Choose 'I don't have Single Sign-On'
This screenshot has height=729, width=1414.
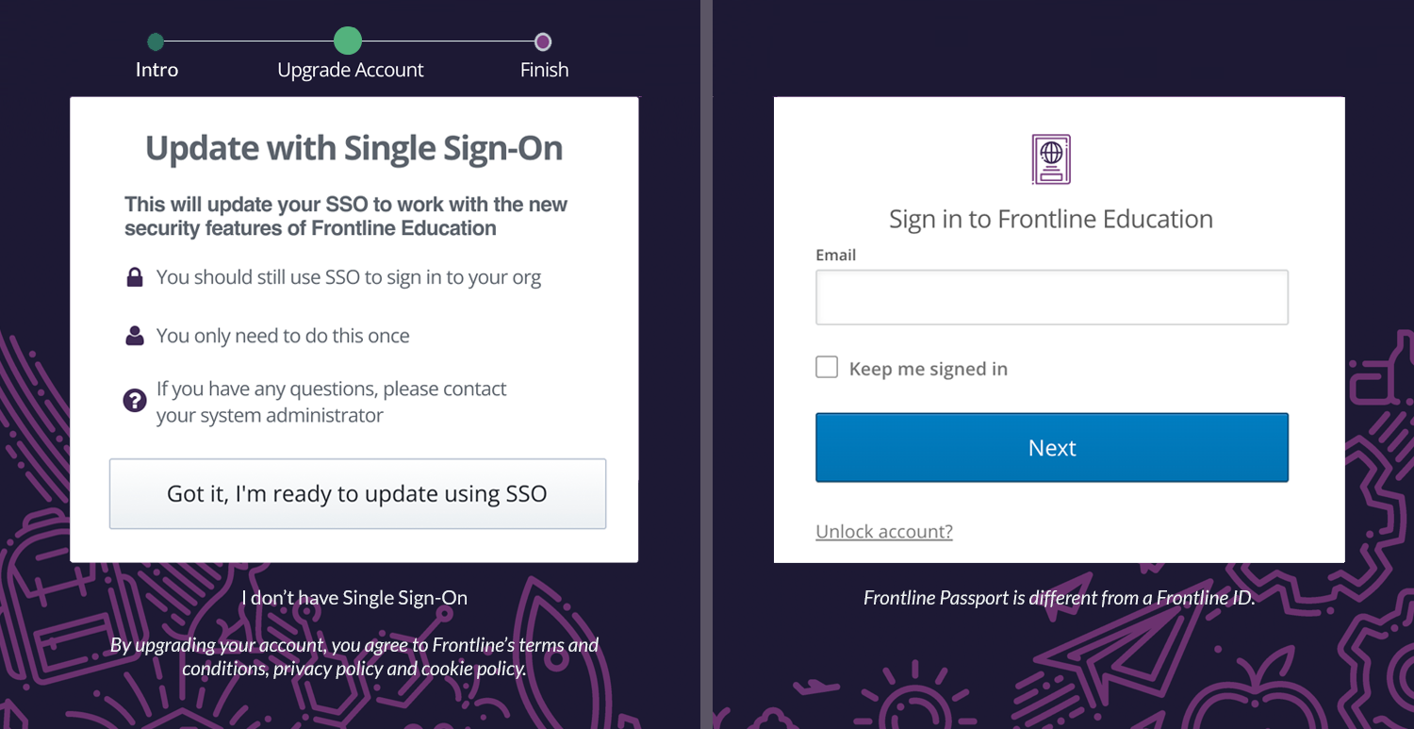[x=354, y=598]
